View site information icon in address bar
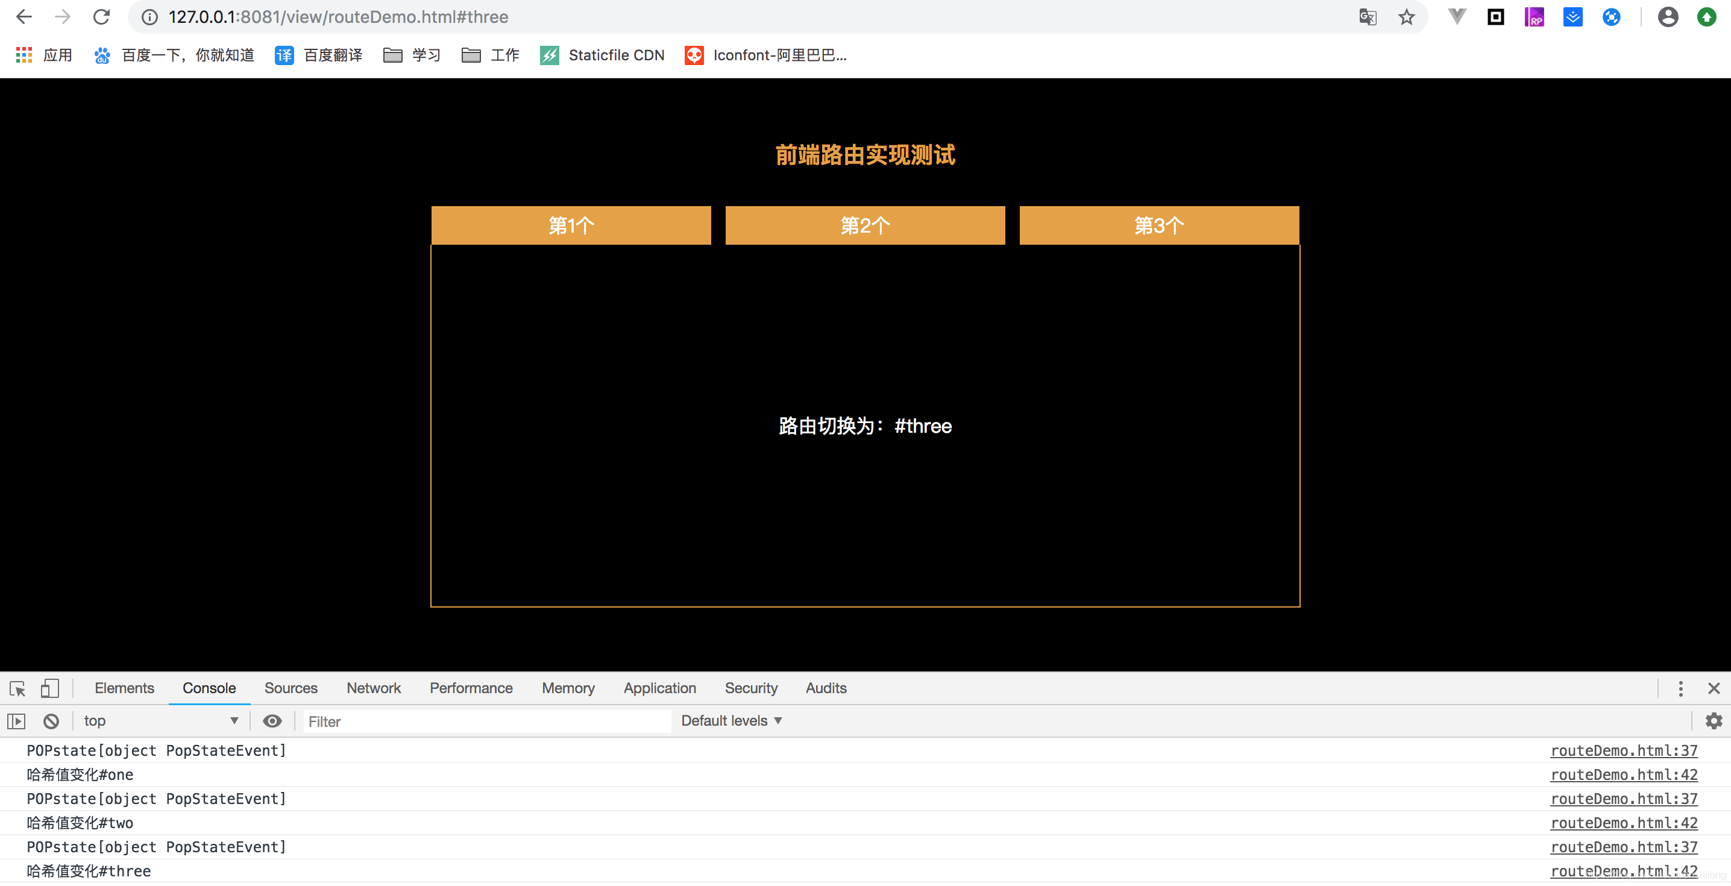The height and width of the screenshot is (886, 1731). 150,17
